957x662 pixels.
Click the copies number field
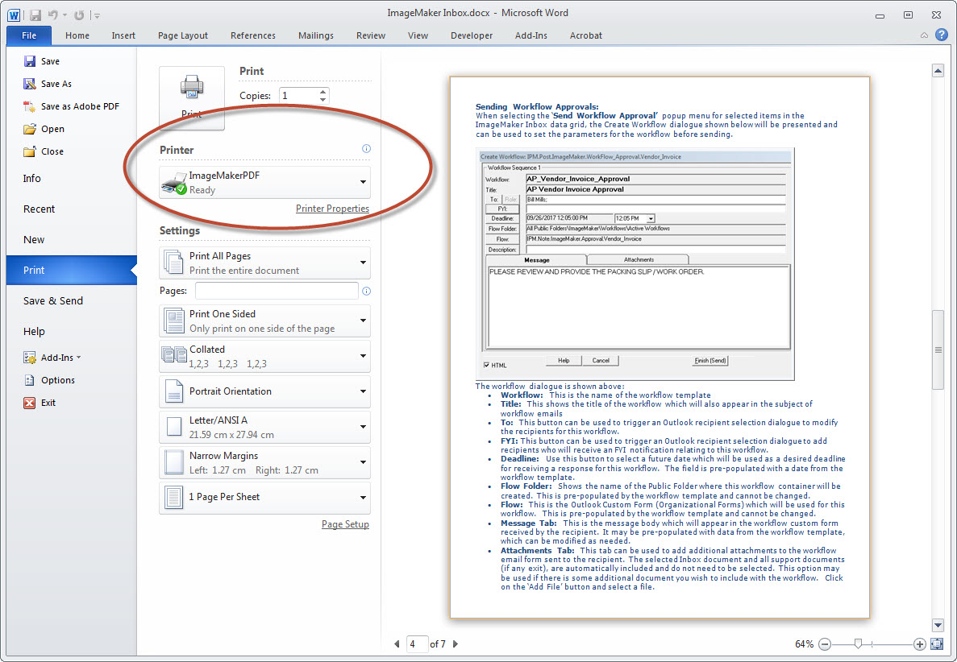pyautogui.click(x=299, y=96)
